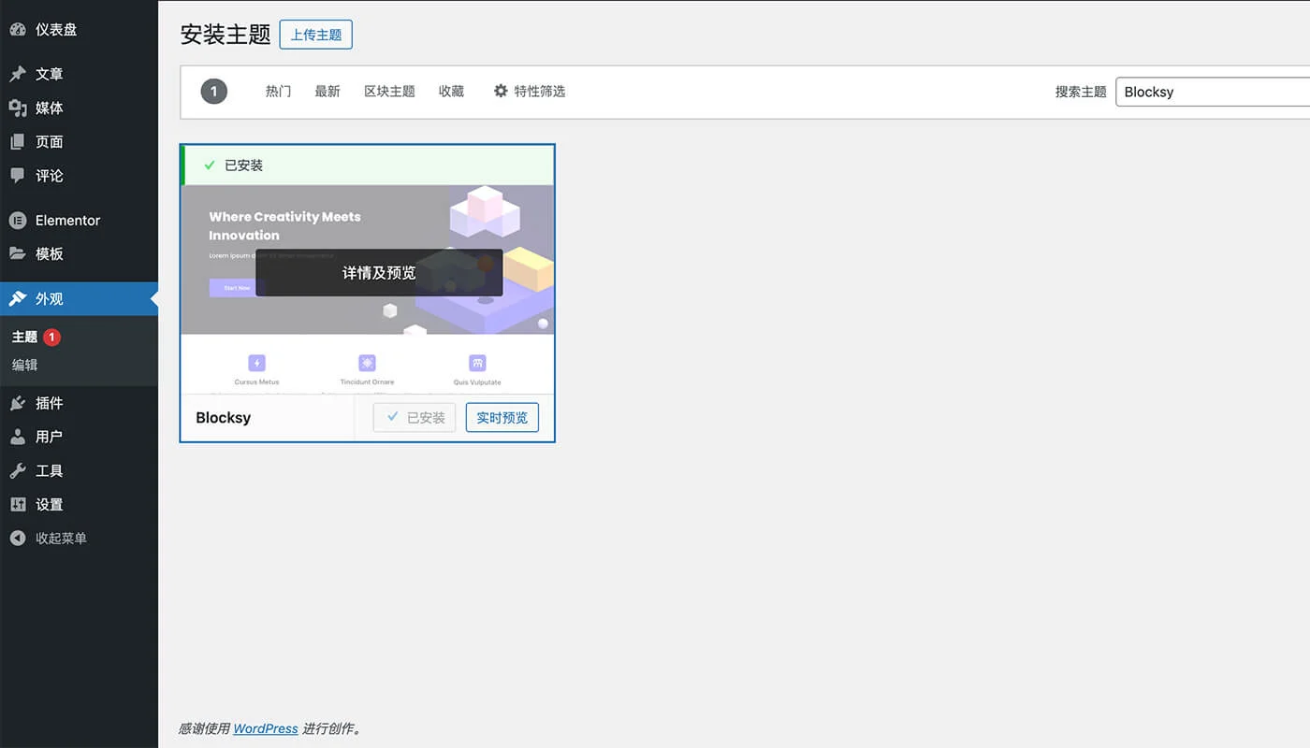Open the 仪表盘 dashboard icon

[19, 29]
